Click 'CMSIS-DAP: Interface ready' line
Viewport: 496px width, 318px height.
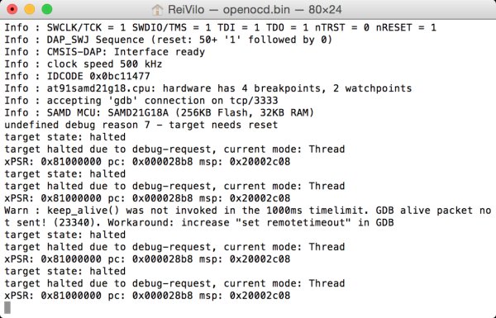tap(104, 52)
